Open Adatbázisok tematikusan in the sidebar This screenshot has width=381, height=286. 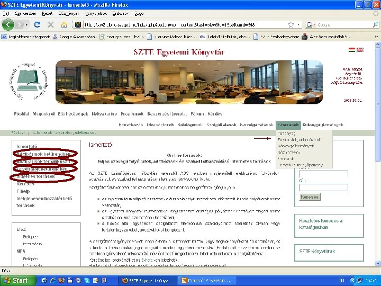[43, 162]
